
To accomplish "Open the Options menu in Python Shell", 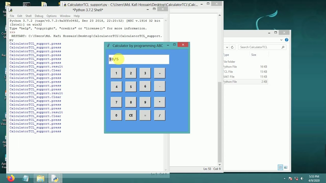I will 51,16.
